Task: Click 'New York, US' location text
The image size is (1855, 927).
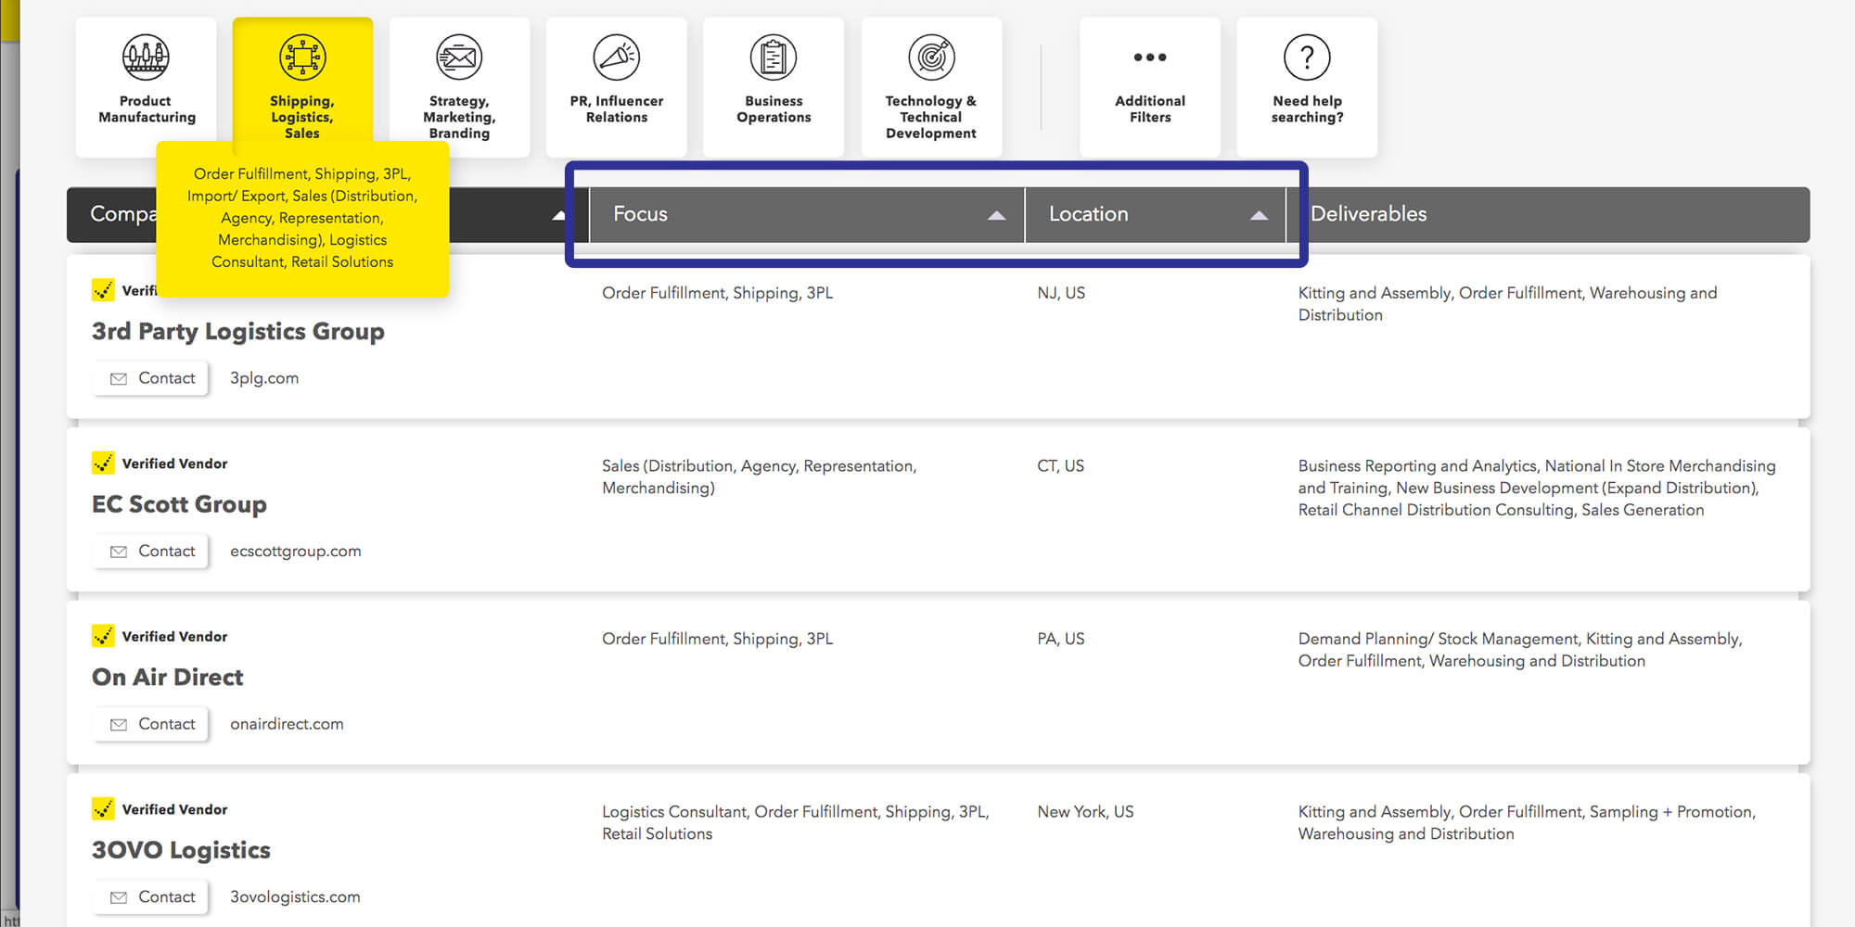Action: click(1085, 812)
